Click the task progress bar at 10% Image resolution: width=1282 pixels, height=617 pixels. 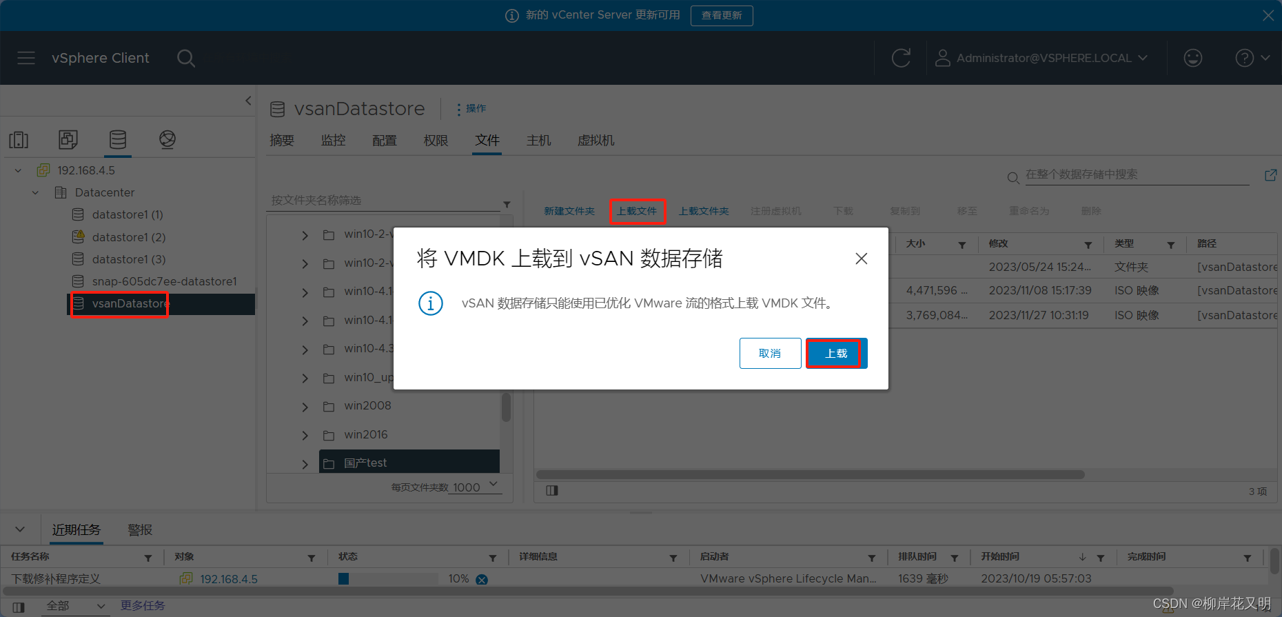pyautogui.click(x=388, y=579)
